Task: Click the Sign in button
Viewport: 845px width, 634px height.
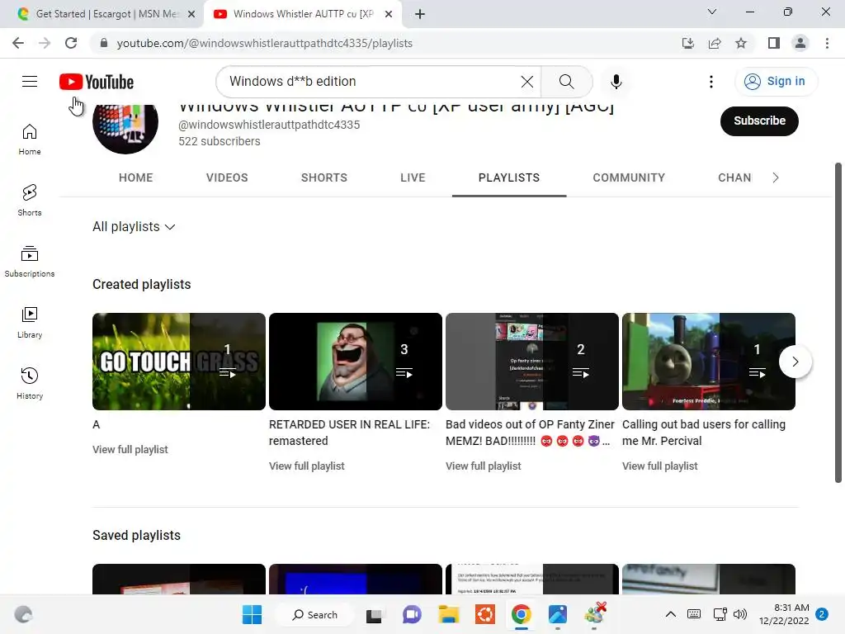Action: 776,82
